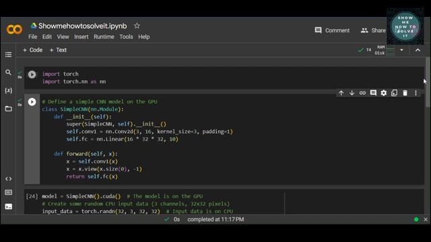Move the cell down
This screenshot has height=242, width=431.
[x=352, y=93]
